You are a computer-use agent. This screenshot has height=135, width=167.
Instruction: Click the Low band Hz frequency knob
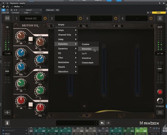pyautogui.click(x=40, y=43)
